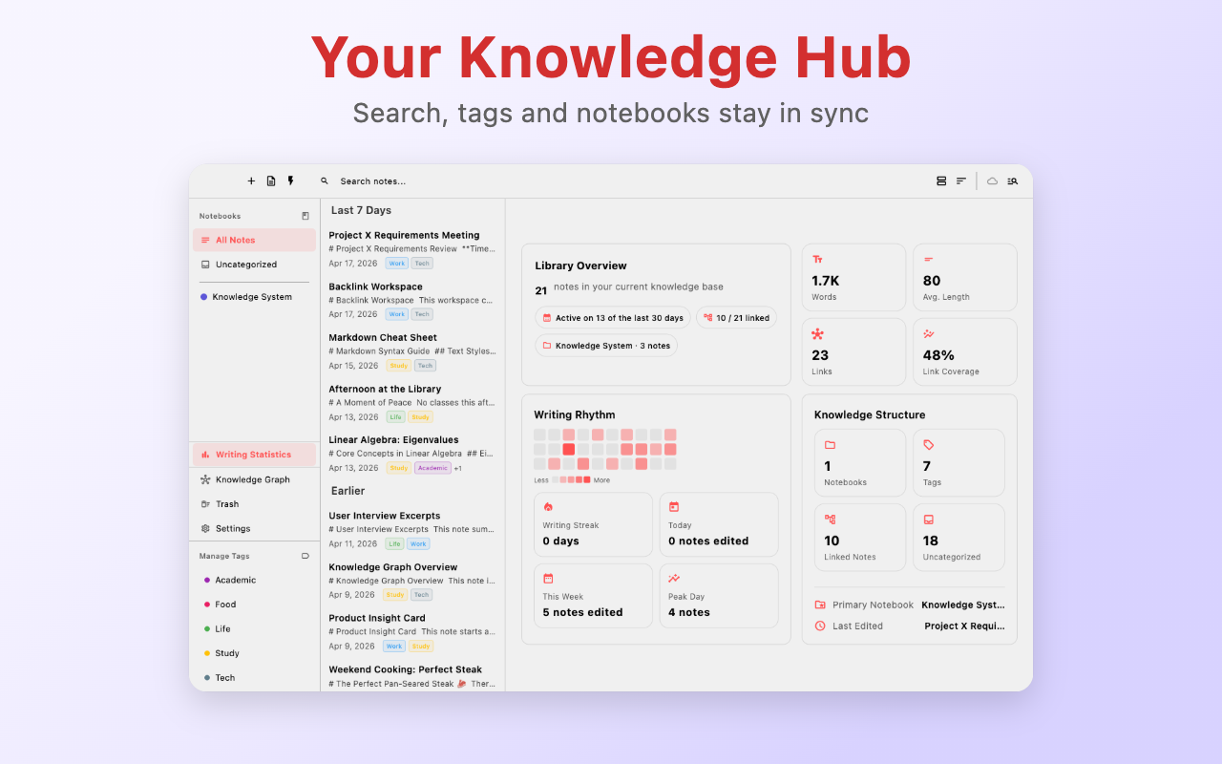Click the Last Edited clock icon

click(x=820, y=626)
